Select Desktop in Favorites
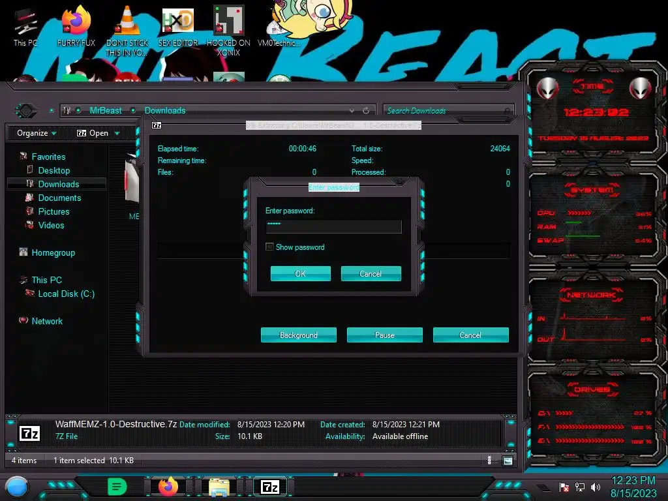This screenshot has width=668, height=501. click(54, 170)
